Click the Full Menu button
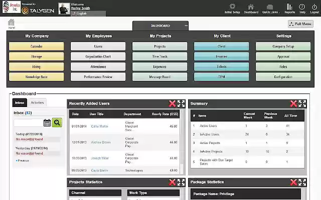321x200 pixels. click(300, 24)
